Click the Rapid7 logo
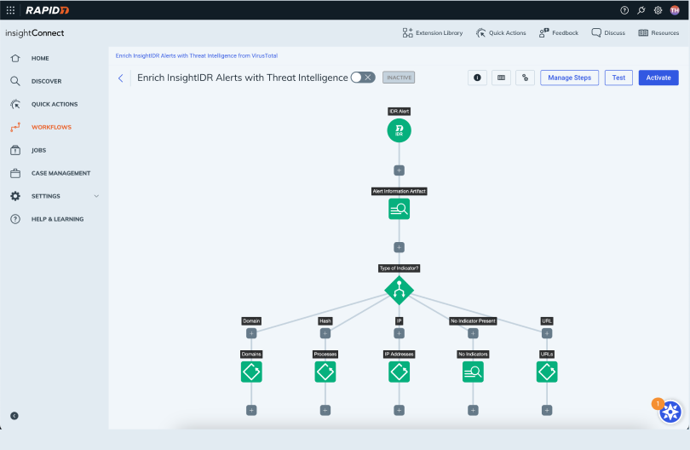This screenshot has height=450, width=690. pos(47,10)
